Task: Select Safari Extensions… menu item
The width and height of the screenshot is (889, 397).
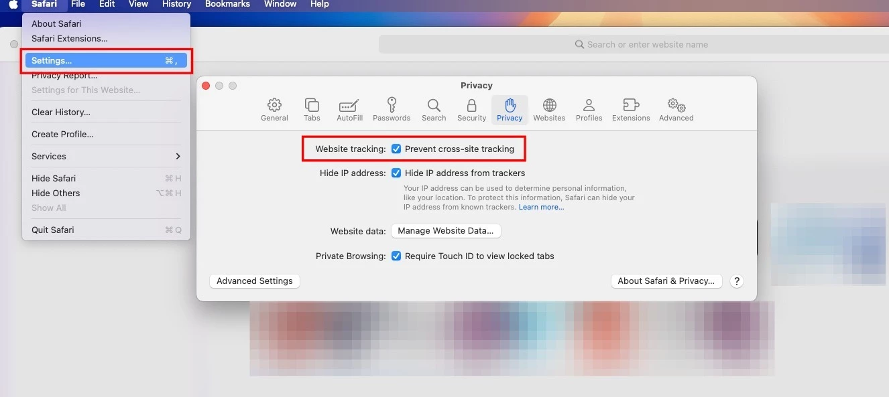Action: tap(107, 39)
